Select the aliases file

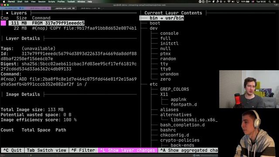[x=169, y=109]
